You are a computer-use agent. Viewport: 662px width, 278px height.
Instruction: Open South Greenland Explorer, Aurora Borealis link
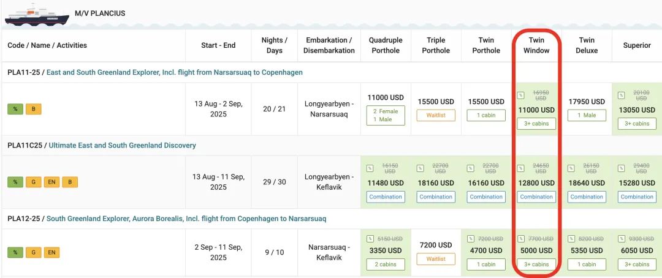coord(186,219)
